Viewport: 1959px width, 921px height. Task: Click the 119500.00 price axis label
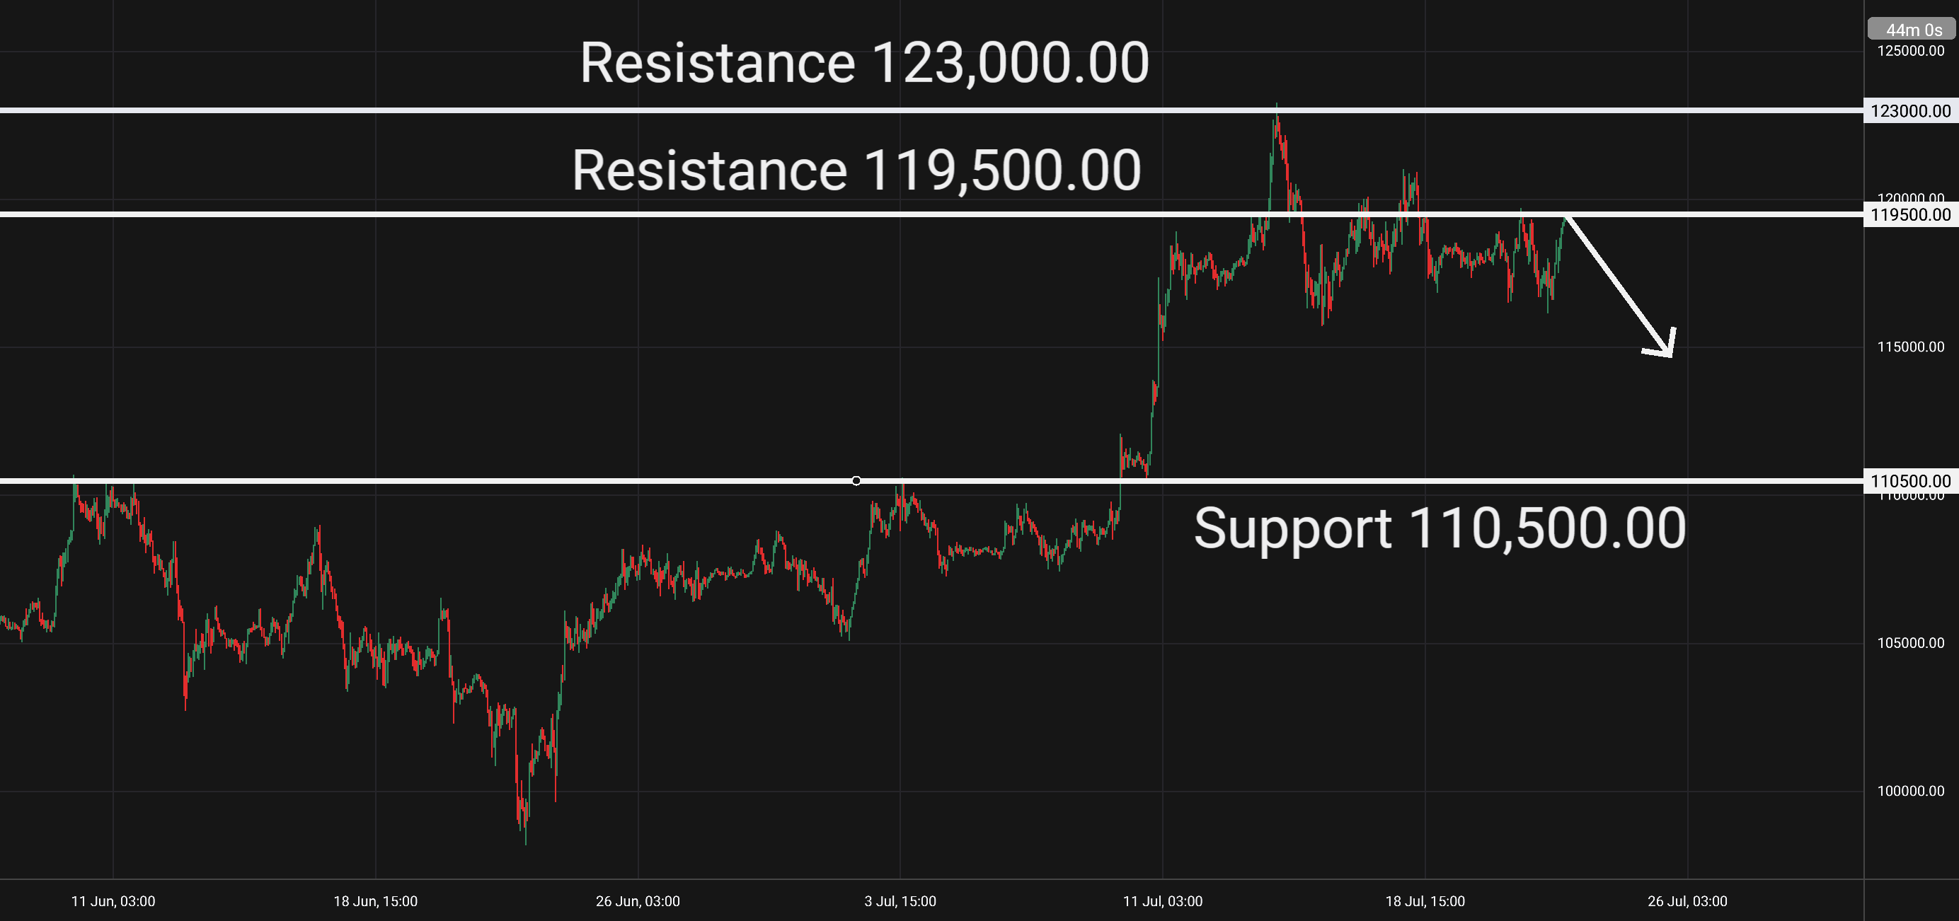[x=1910, y=214]
